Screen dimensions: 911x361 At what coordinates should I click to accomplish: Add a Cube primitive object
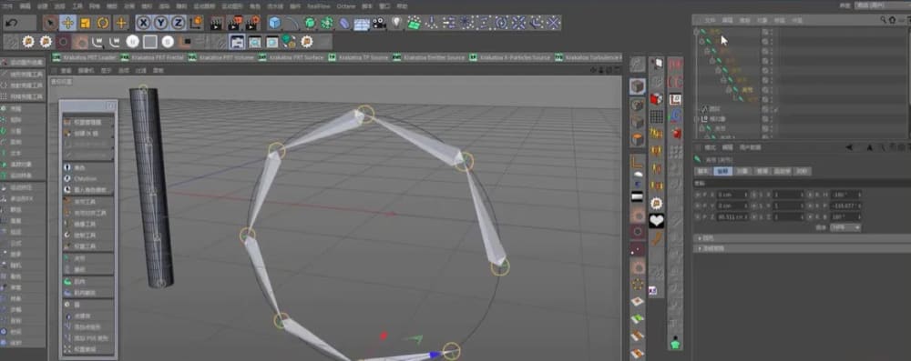click(x=274, y=24)
